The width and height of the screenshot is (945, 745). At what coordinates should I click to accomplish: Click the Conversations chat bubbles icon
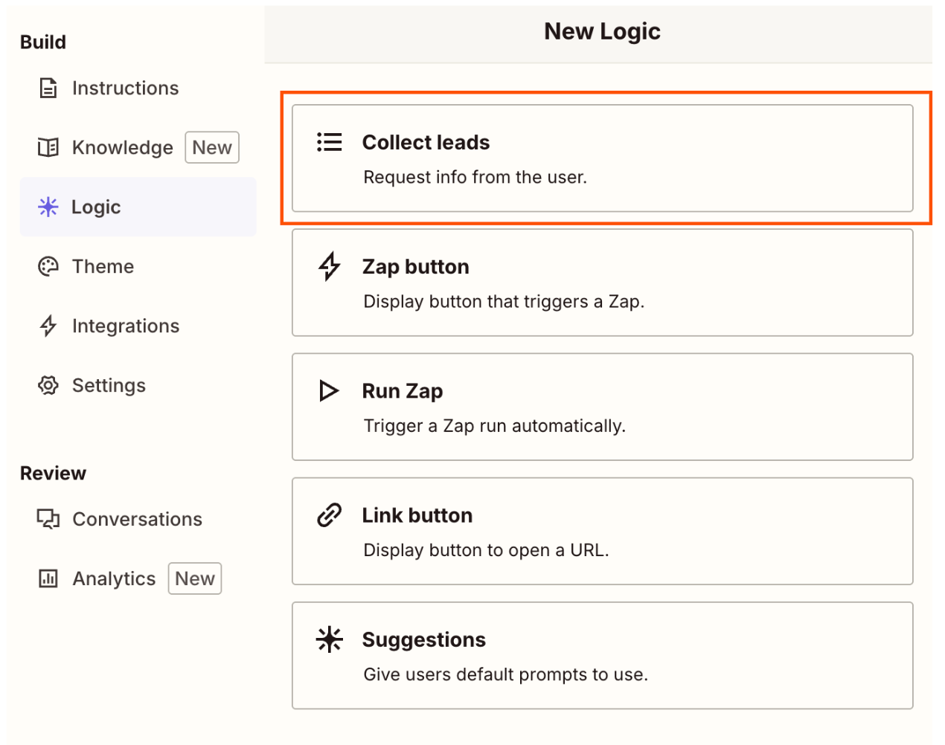pyautogui.click(x=48, y=519)
